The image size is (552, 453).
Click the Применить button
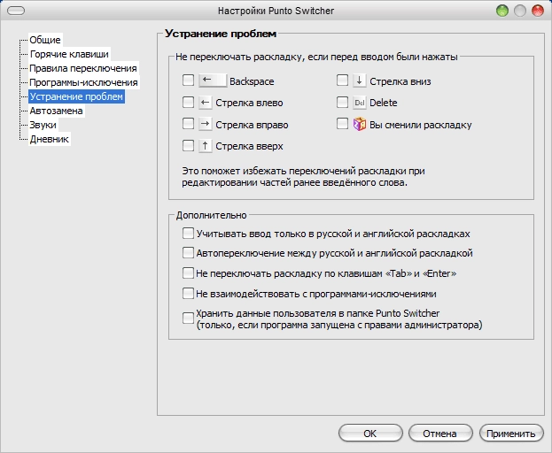click(511, 433)
